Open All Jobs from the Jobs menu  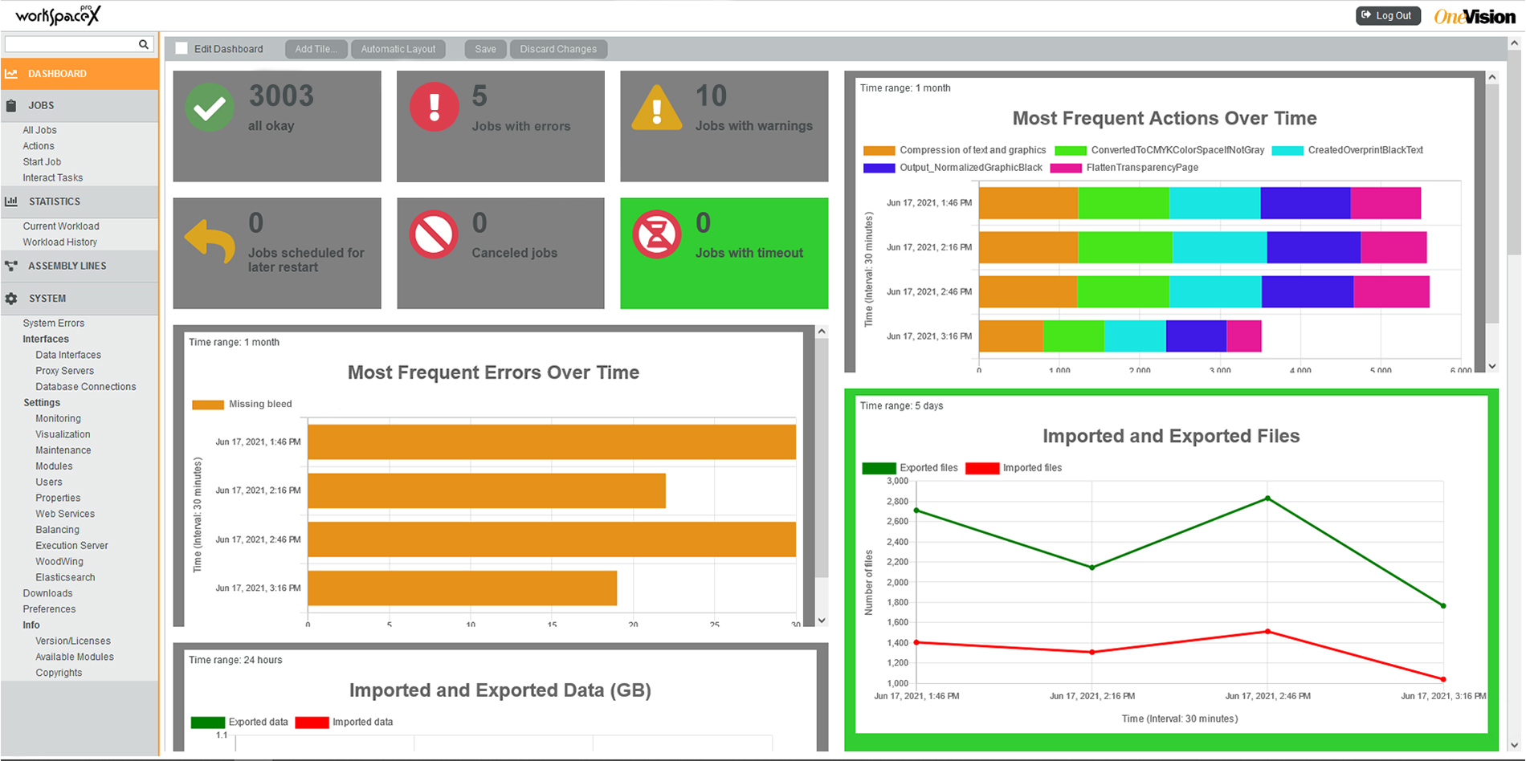tap(39, 129)
